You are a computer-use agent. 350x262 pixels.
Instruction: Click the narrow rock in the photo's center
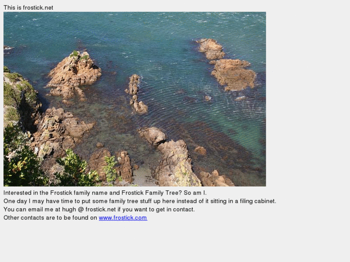(136, 94)
